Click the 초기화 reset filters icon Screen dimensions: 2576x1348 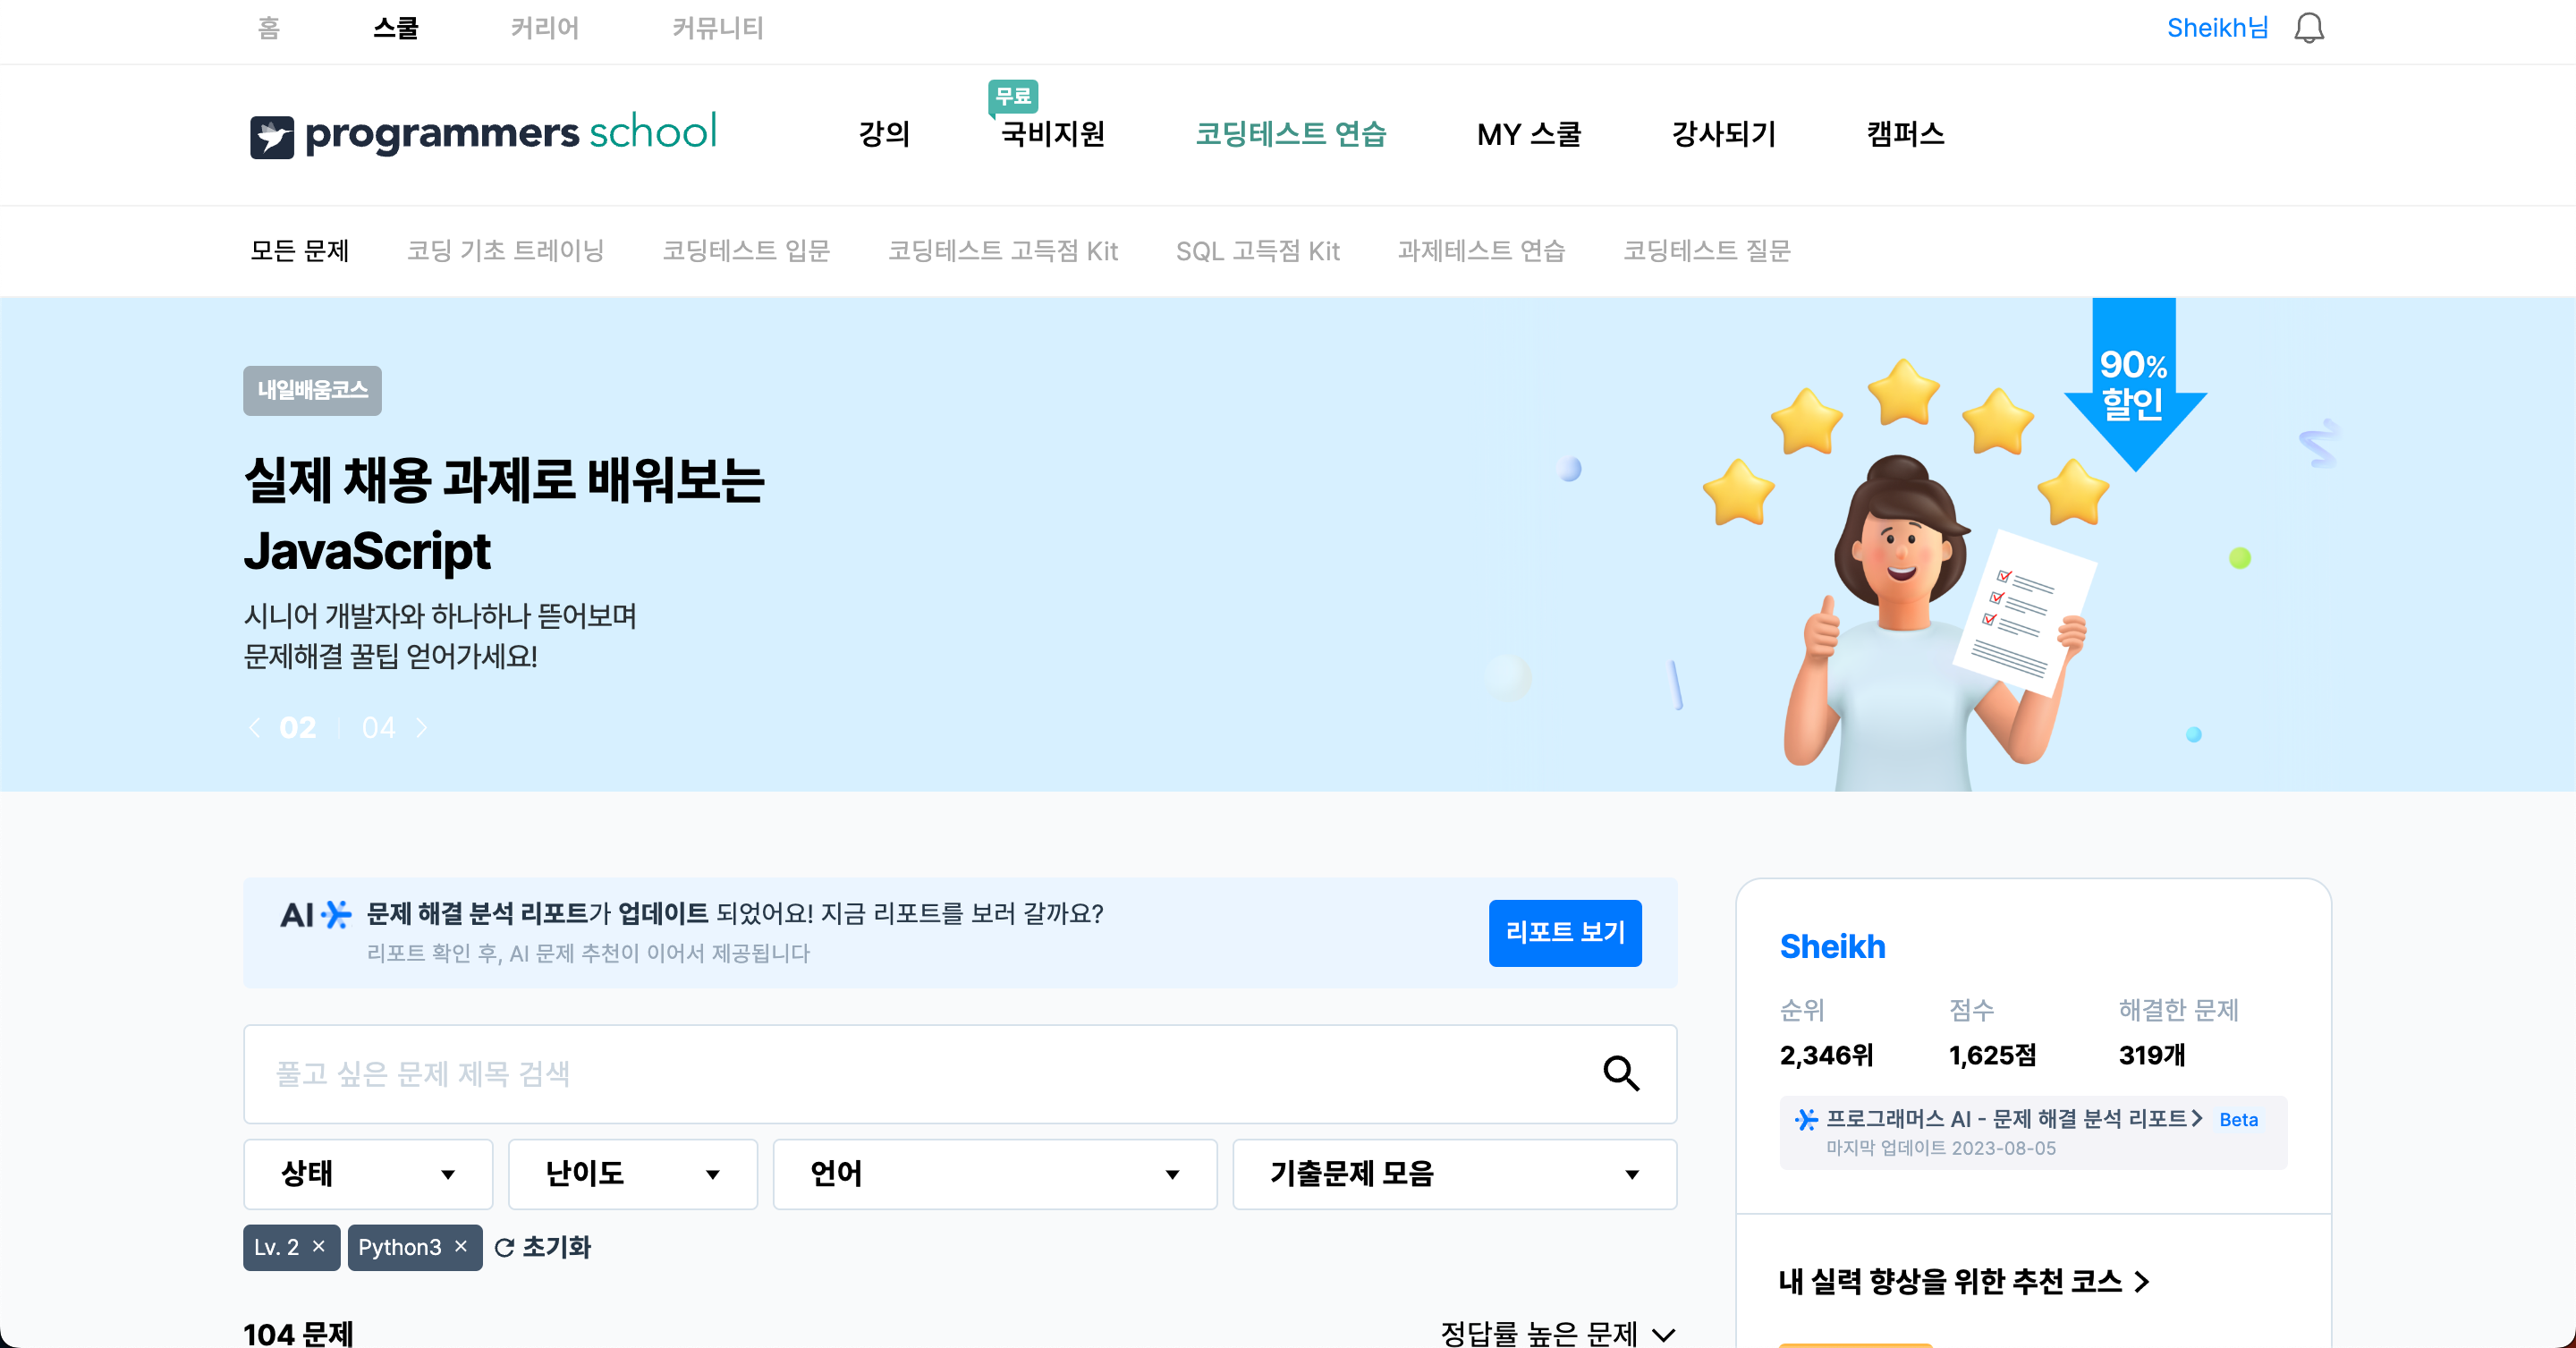tap(505, 1247)
